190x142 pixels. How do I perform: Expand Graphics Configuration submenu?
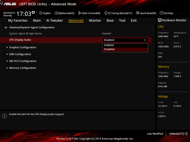(23, 47)
